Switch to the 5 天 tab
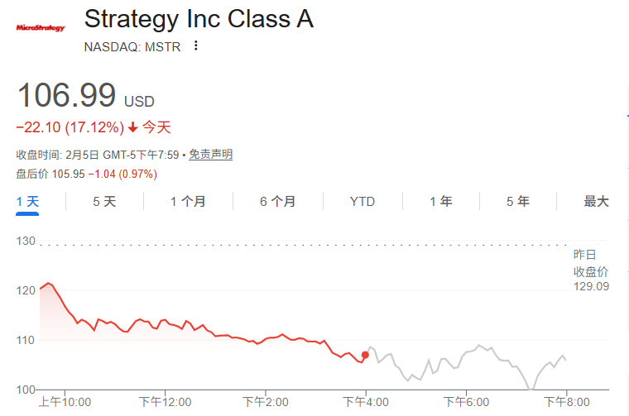Screen dimensions: 629x416 click(x=104, y=201)
